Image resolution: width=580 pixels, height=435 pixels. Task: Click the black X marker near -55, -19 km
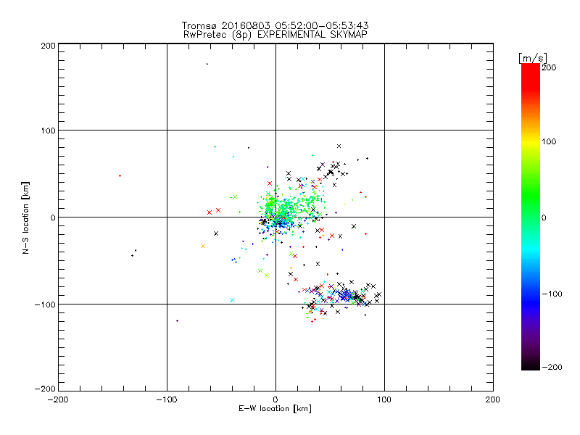(216, 233)
